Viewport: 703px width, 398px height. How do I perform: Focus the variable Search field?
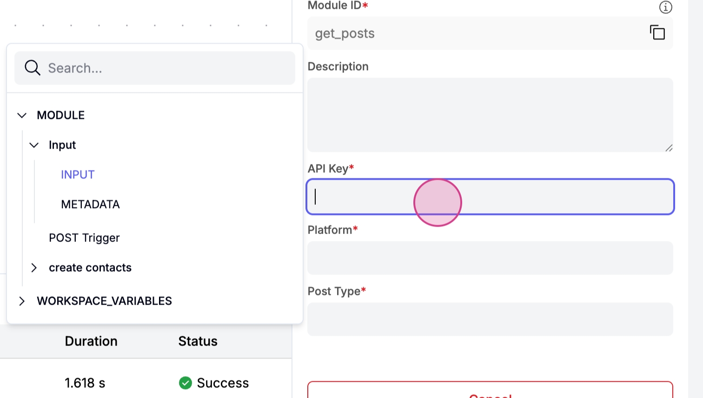pyautogui.click(x=167, y=68)
